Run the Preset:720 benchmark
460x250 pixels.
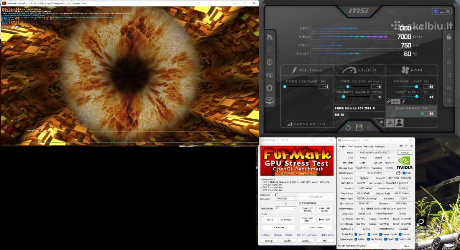tap(324, 219)
